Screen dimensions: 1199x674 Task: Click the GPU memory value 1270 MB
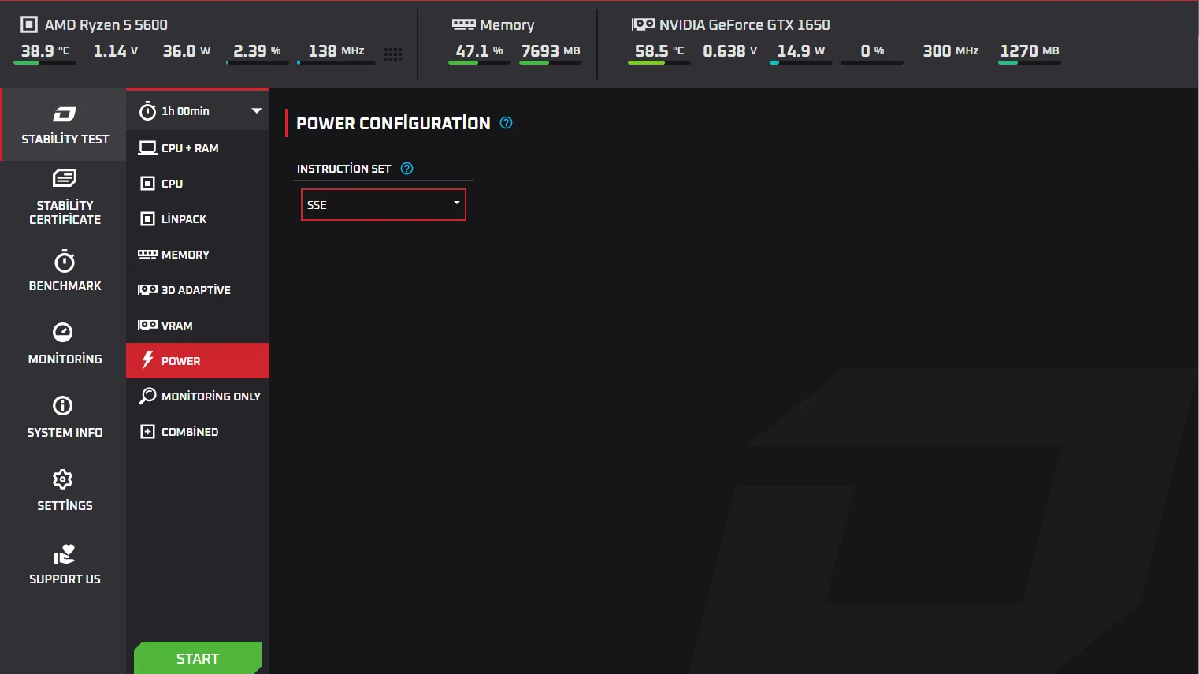1030,51
